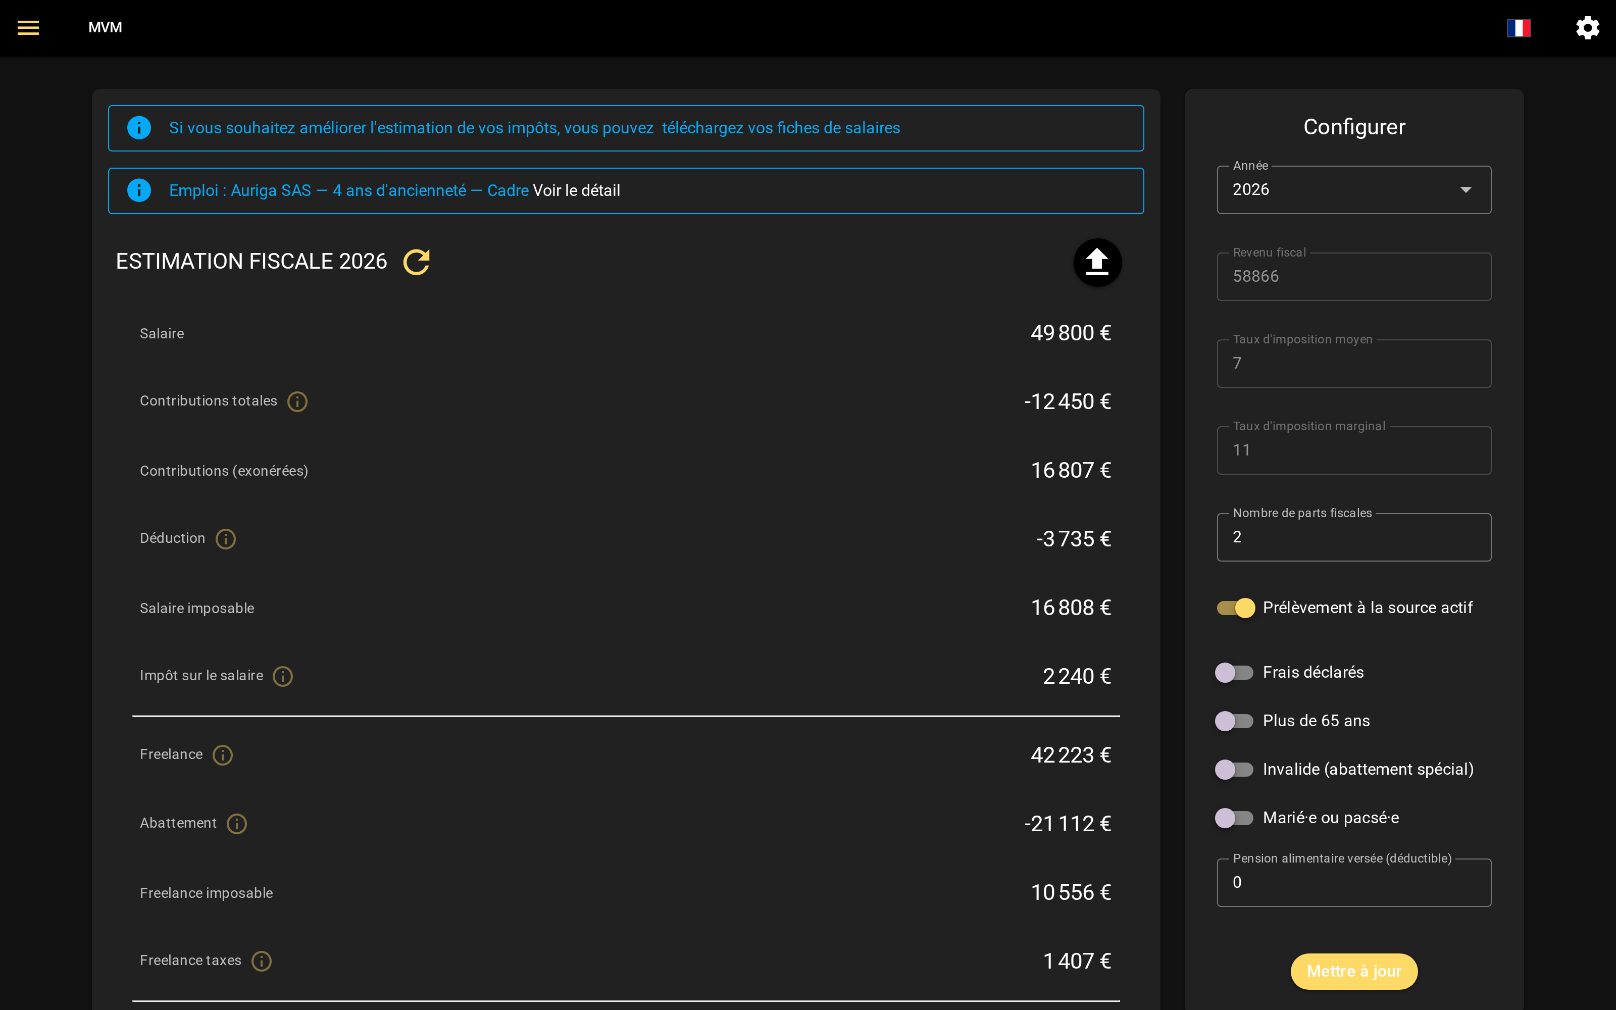Open the Année dropdown
The image size is (1616, 1010).
coord(1353,190)
